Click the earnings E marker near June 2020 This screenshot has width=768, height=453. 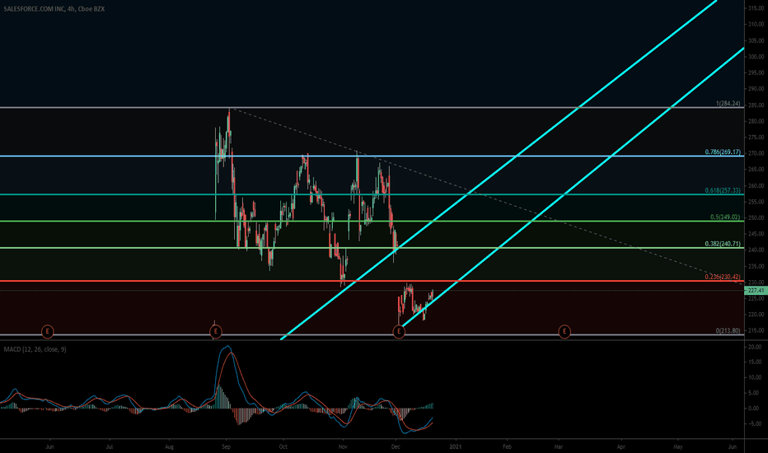pyautogui.click(x=47, y=332)
